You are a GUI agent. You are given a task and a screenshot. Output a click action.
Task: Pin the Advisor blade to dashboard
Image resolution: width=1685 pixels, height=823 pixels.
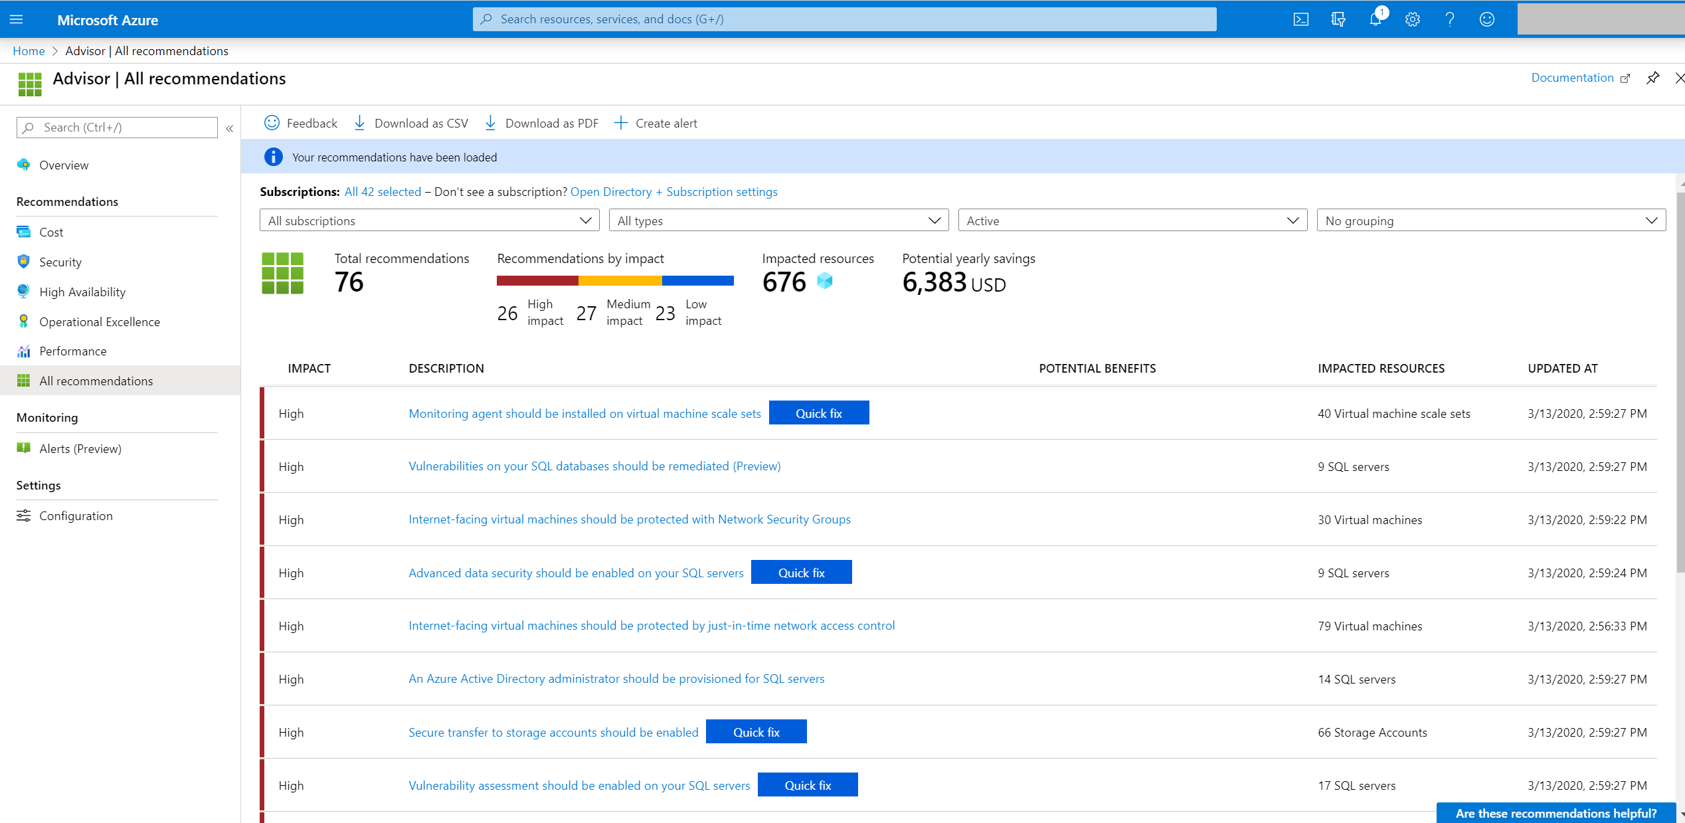[x=1652, y=78]
